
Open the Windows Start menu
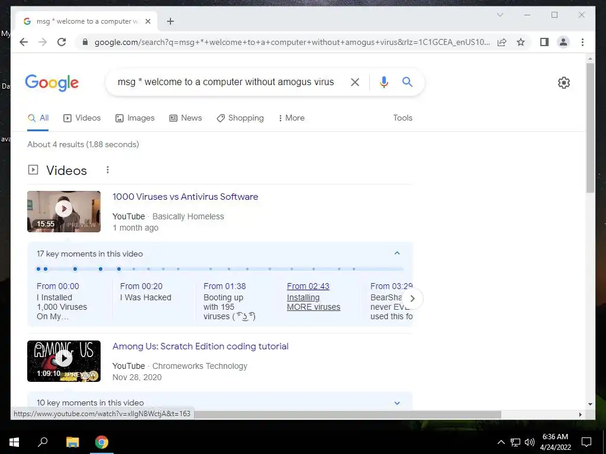pos(14,442)
